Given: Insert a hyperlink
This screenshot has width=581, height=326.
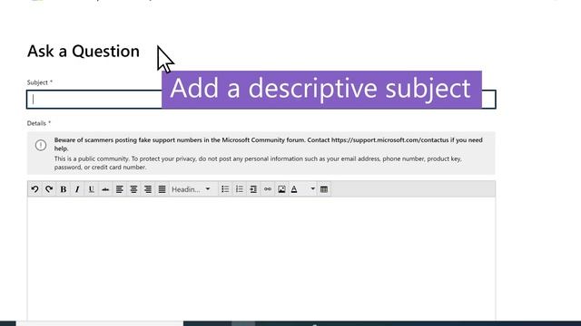Looking at the screenshot, I should coord(268,189).
